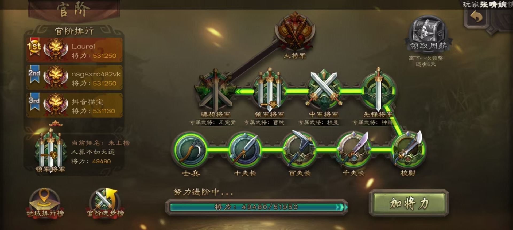The image size is (513, 230).
Task: Click my current 领军将军 rank badge
Action: click(50, 150)
